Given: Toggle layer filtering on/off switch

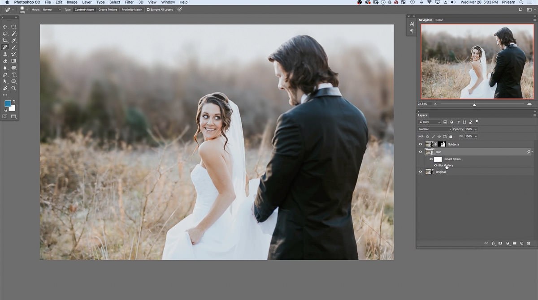Looking at the screenshot, I should pos(477,121).
